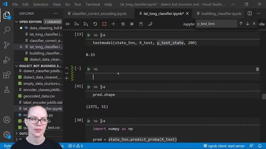Run cell and below with toolbar icon
The width and height of the screenshot is (266, 149).
(86, 24)
